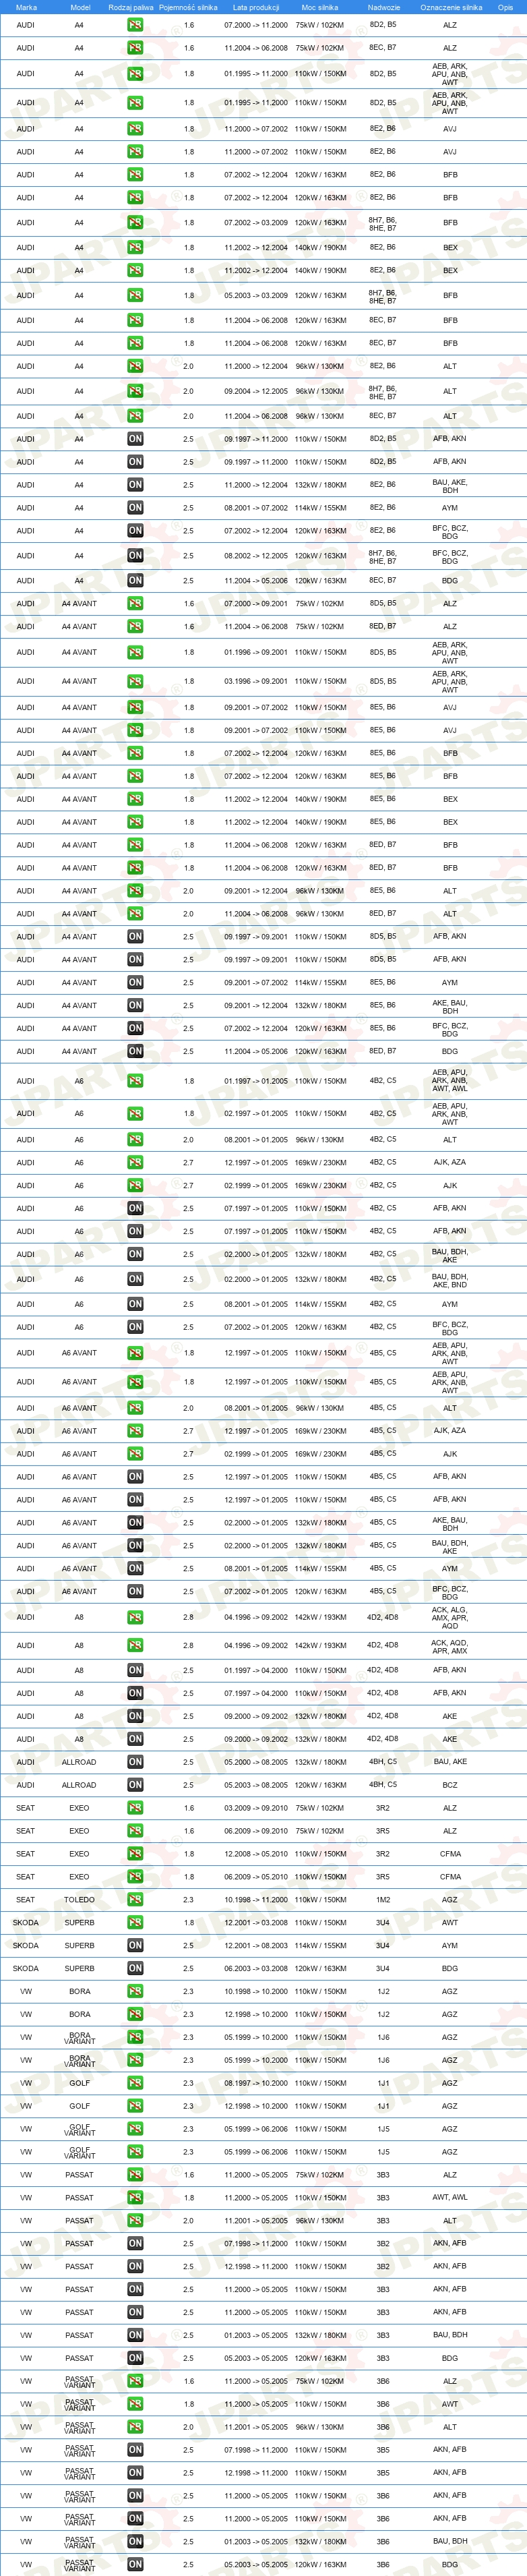Select engine codes AKE, BAU, BDH in A4 Avant row
The width and height of the screenshot is (527, 2576).
pos(450,1006)
